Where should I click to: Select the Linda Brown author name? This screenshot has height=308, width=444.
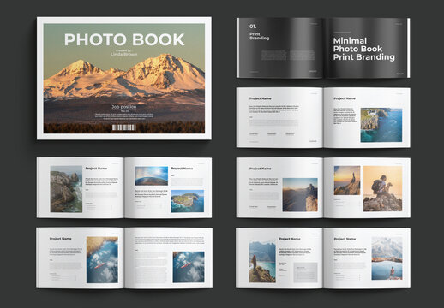(x=124, y=54)
